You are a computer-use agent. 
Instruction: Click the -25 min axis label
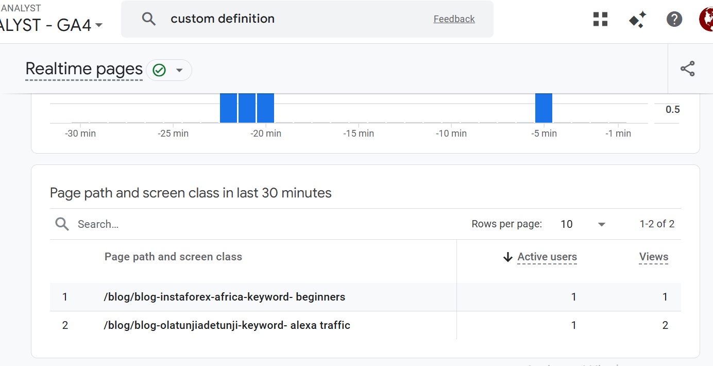pos(173,134)
